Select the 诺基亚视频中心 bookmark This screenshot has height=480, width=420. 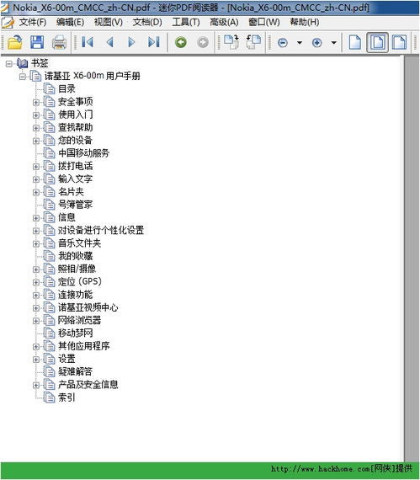pyautogui.click(x=88, y=307)
